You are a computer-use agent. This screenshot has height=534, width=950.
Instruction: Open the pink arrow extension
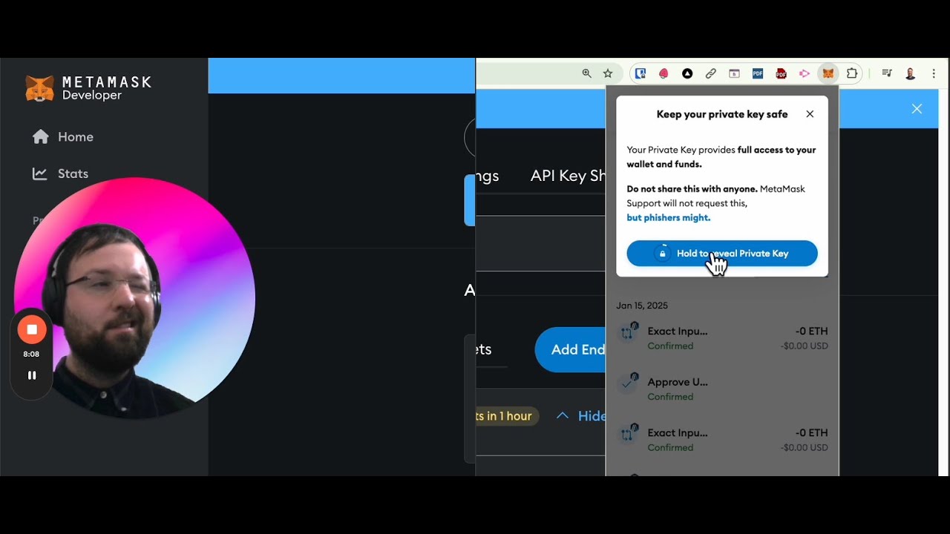coord(805,73)
